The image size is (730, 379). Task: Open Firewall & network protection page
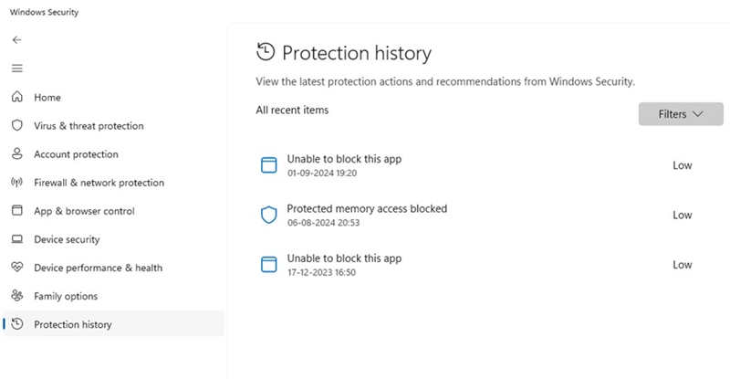coord(99,183)
